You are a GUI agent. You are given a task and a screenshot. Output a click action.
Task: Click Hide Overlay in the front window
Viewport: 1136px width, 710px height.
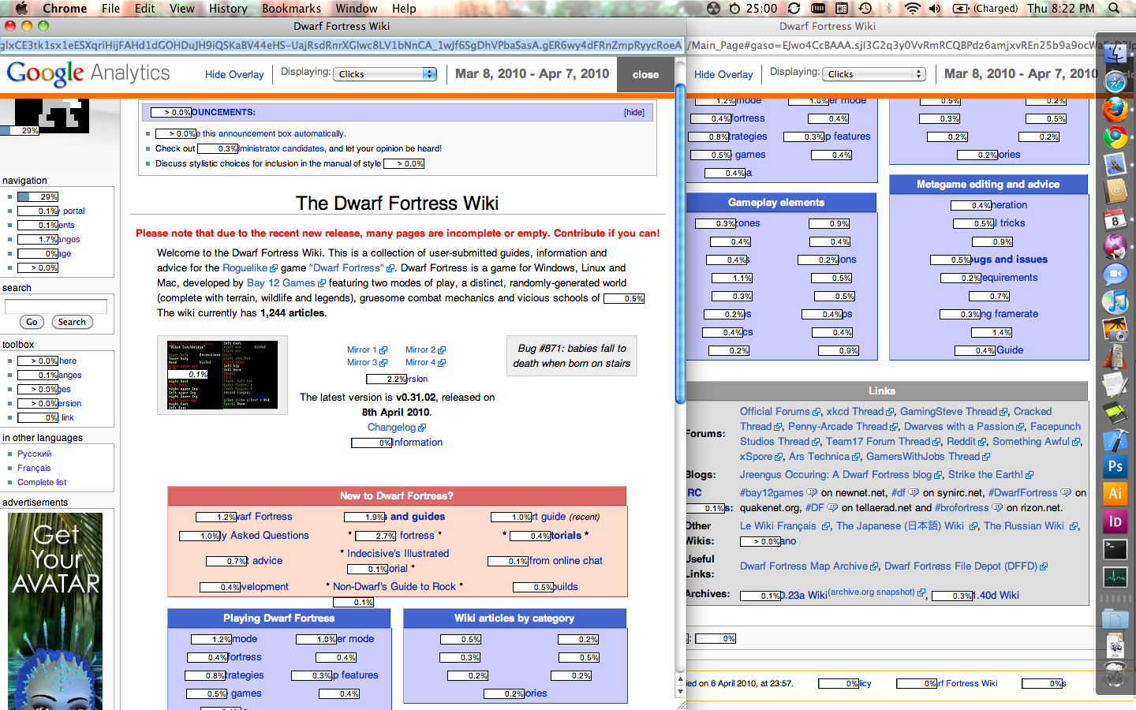coord(234,74)
